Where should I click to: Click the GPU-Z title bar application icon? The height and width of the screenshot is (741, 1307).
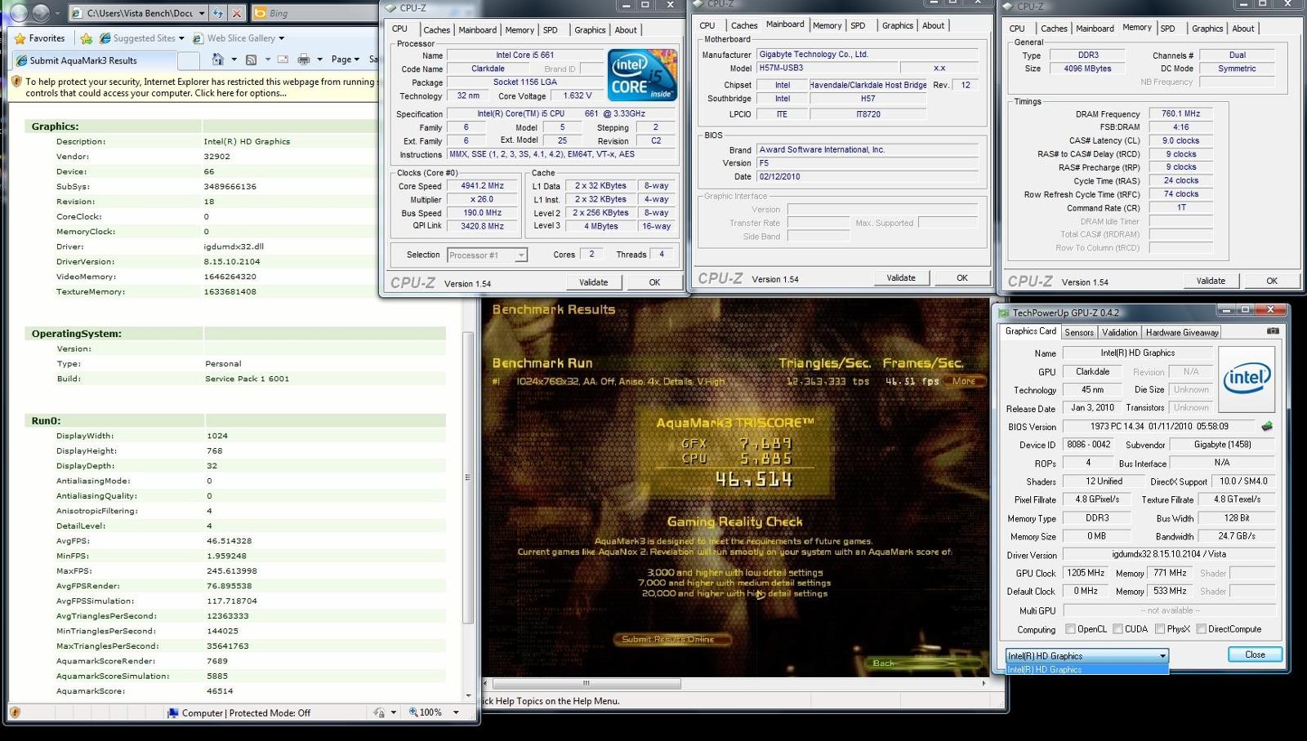click(x=1004, y=313)
